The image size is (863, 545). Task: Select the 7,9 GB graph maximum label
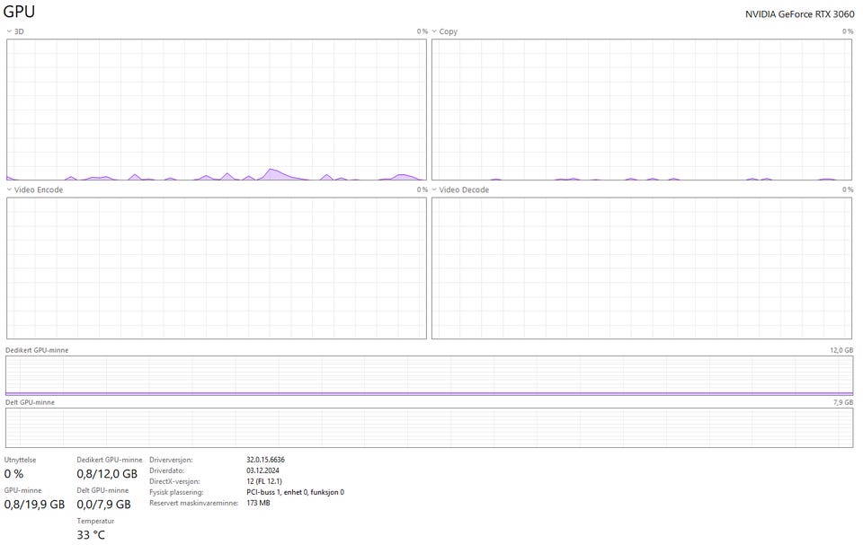(843, 402)
